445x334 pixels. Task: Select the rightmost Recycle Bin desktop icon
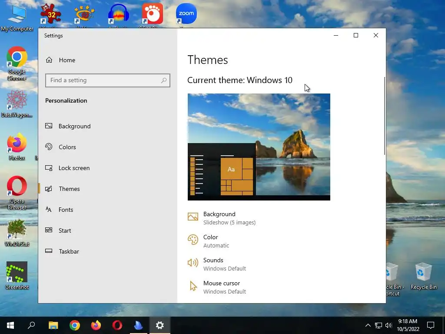pyautogui.click(x=423, y=276)
